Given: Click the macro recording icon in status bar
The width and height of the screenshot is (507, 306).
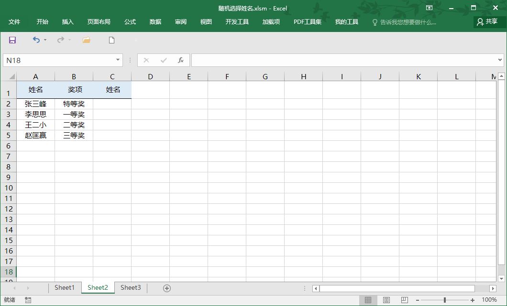Looking at the screenshot, I should tap(28, 300).
